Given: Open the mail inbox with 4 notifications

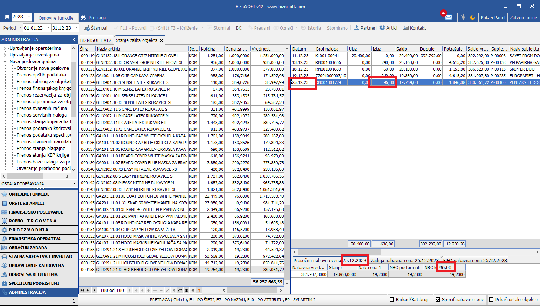Looking at the screenshot, I should pos(448,17).
